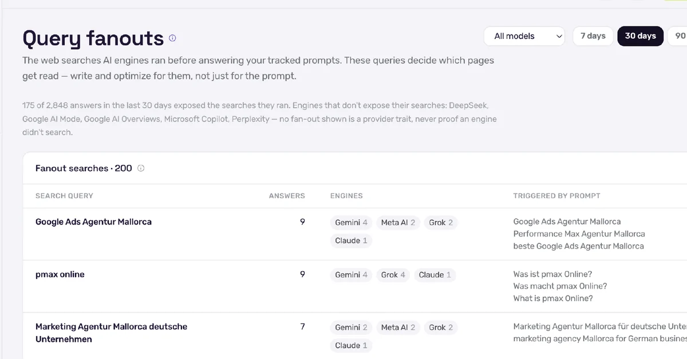Click answers count 9 in pmax online row
The height and width of the screenshot is (359, 687).
pyautogui.click(x=302, y=274)
